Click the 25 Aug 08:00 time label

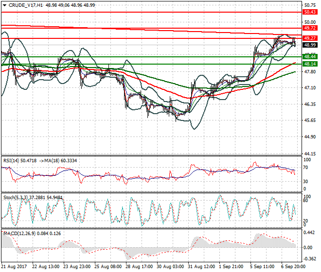pyautogui.click(x=108, y=267)
